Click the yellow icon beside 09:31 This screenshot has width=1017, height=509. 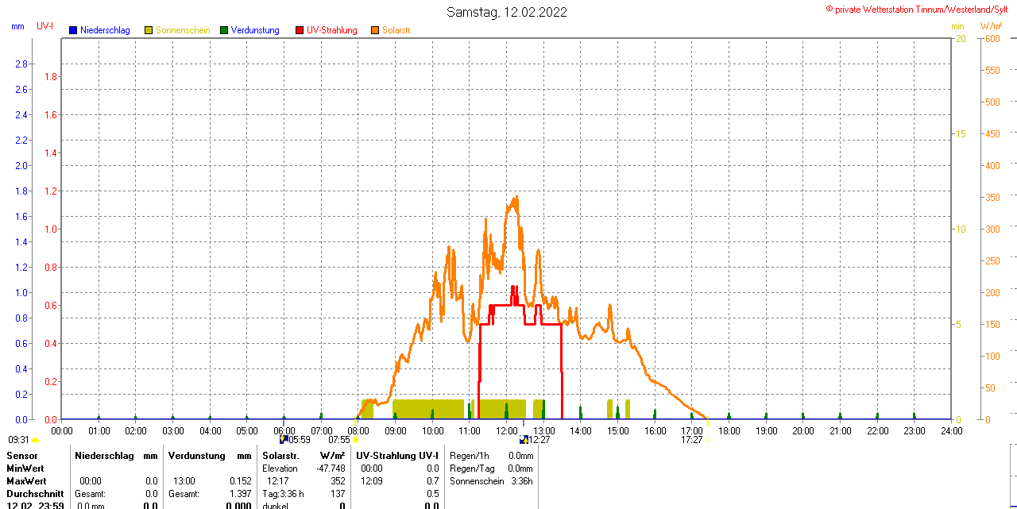point(35,439)
